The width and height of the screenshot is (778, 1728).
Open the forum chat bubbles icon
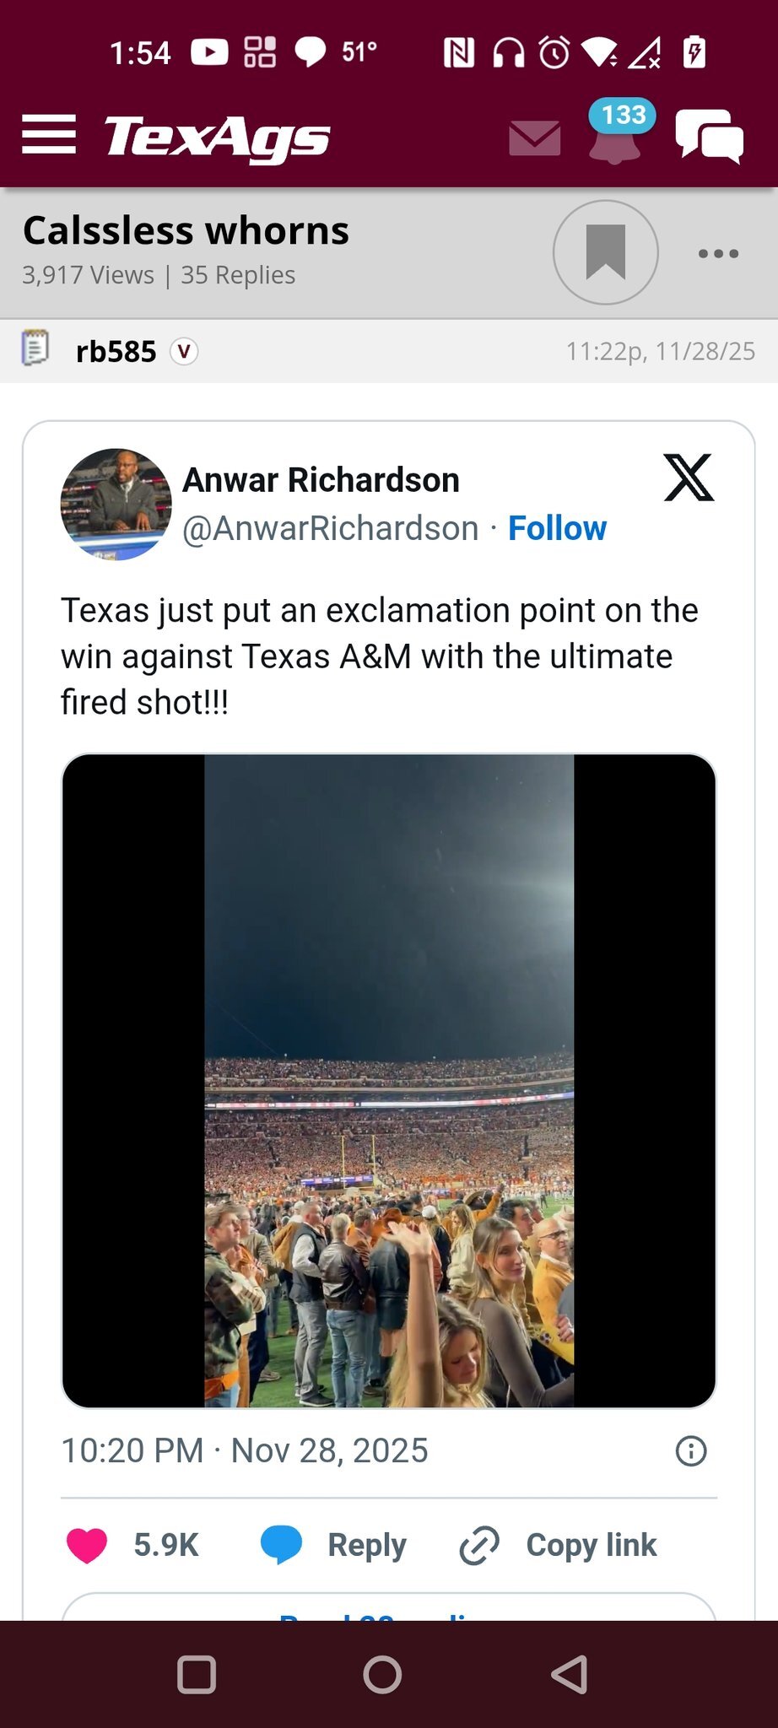coord(709,136)
